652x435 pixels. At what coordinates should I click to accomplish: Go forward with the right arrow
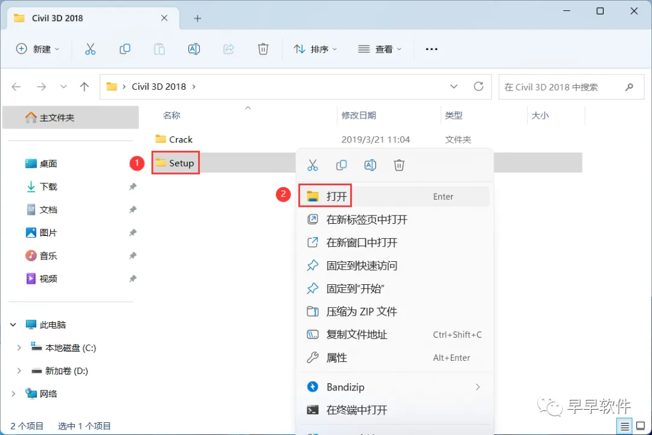tap(41, 87)
